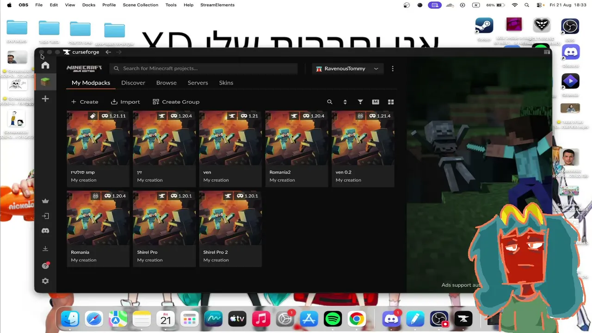Open the OBS desktop shortcut
Image resolution: width=592 pixels, height=333 pixels.
(x=570, y=26)
